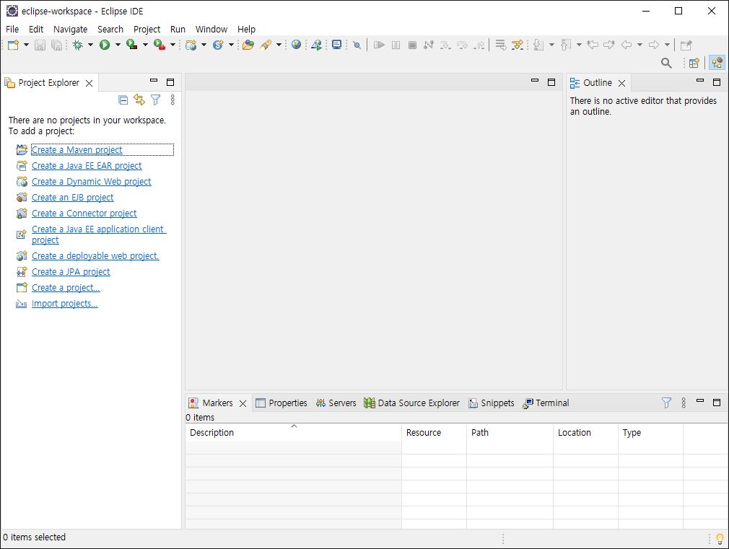This screenshot has width=729, height=549.
Task: Click the Open Type folder icon
Action: click(x=248, y=45)
